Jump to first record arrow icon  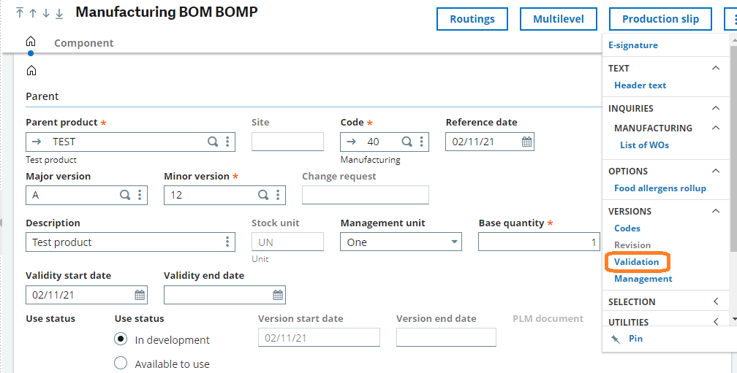19,12
